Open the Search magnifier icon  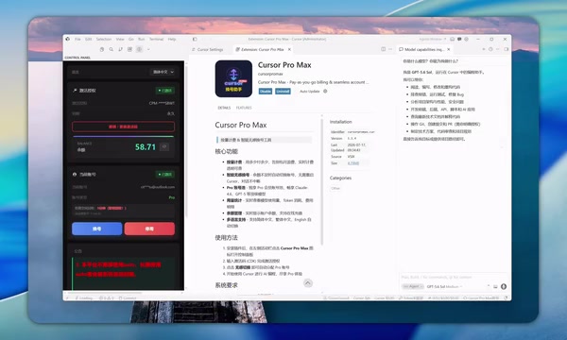pyautogui.click(x=111, y=49)
